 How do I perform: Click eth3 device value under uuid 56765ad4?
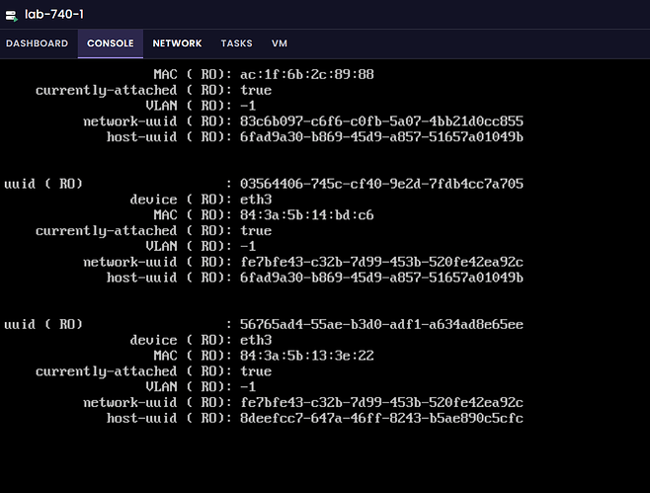(256, 340)
